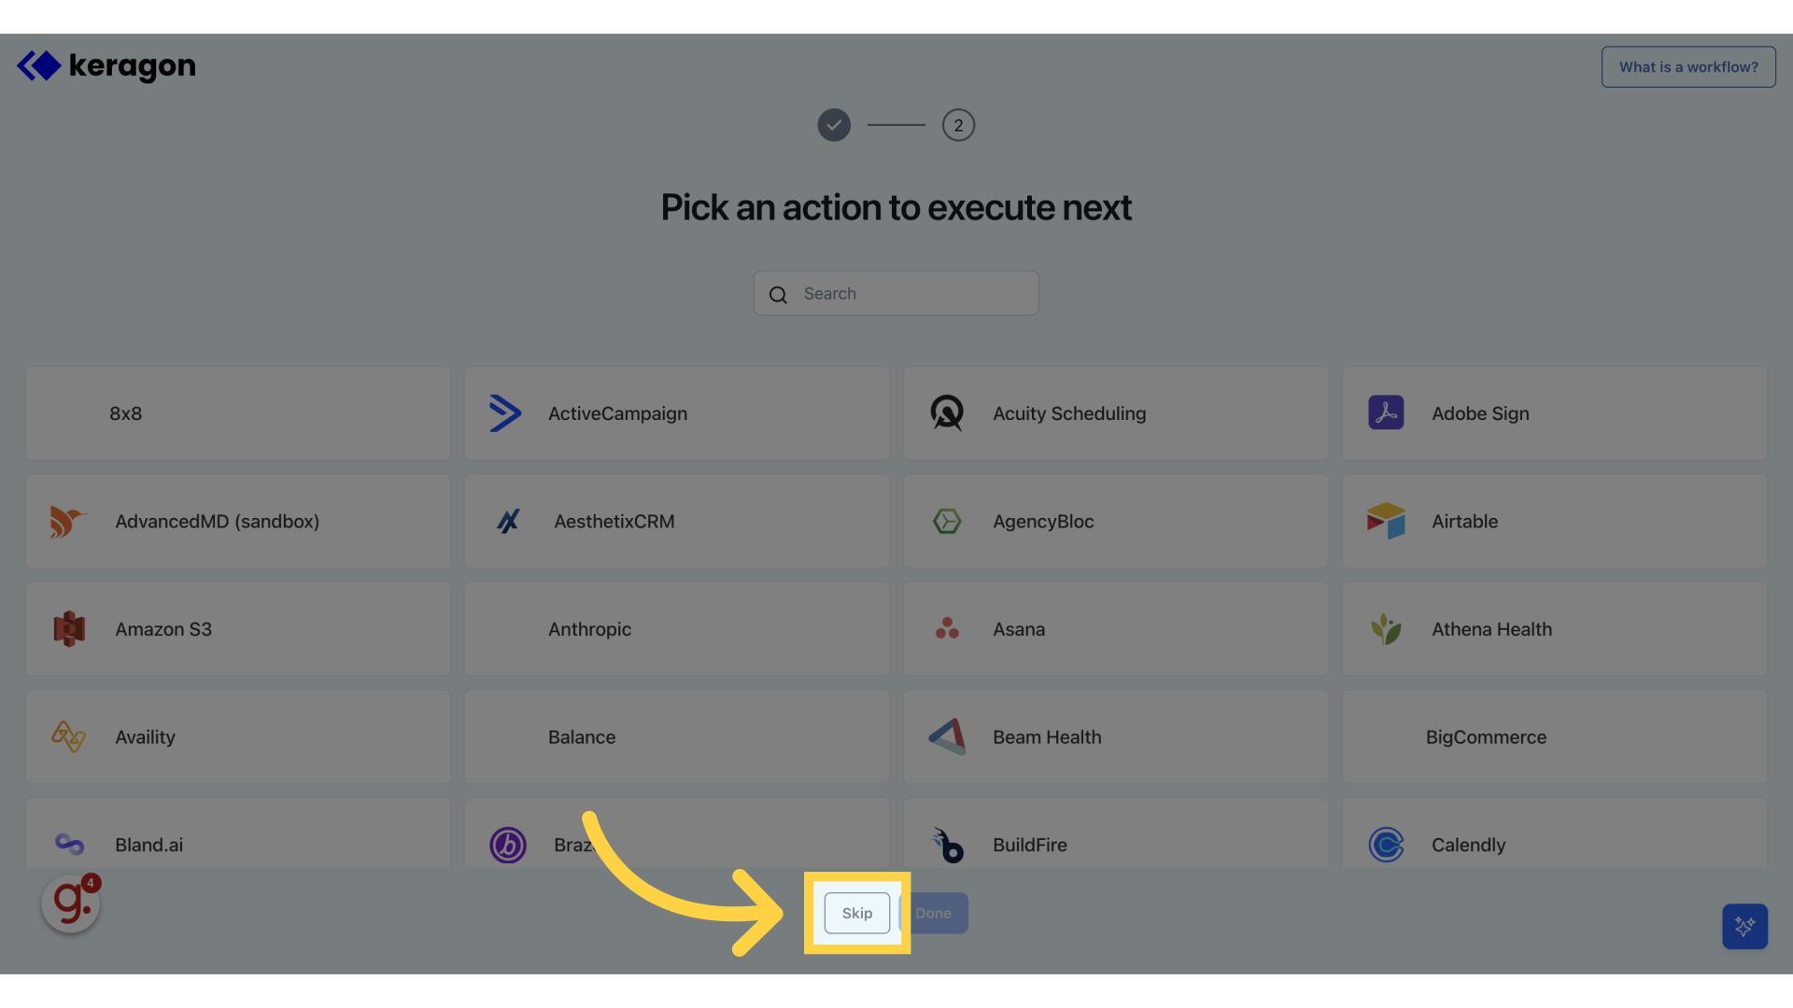
Task: Open the What is a workflow? help
Action: point(1688,67)
